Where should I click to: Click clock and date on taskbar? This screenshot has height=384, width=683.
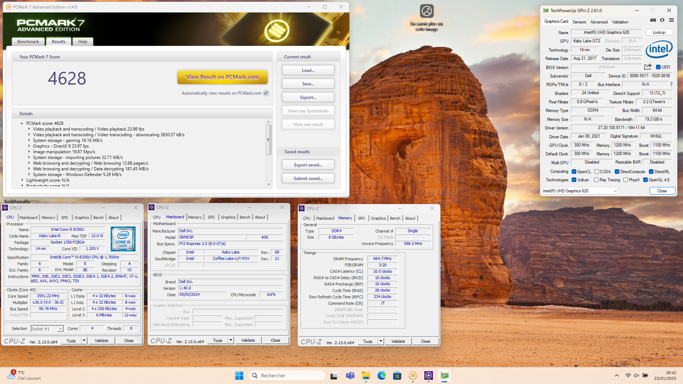[x=665, y=375]
